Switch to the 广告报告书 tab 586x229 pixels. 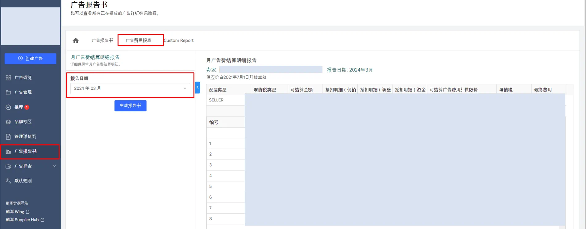[102, 40]
